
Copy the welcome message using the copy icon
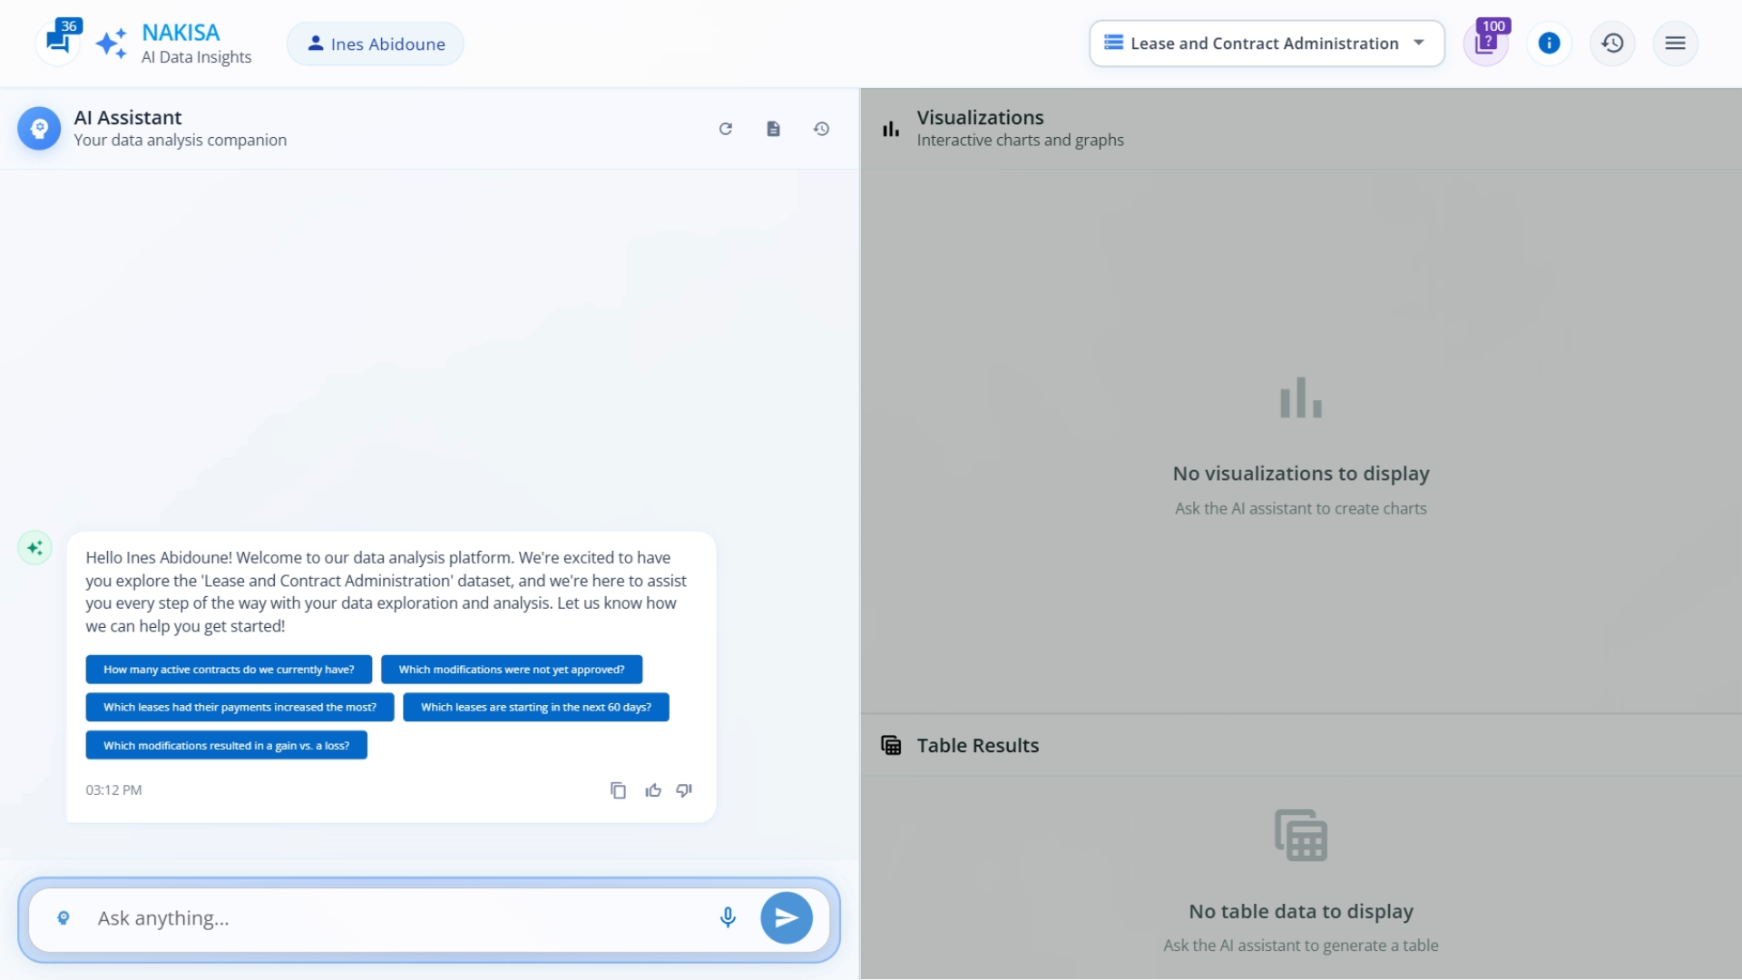click(x=619, y=790)
